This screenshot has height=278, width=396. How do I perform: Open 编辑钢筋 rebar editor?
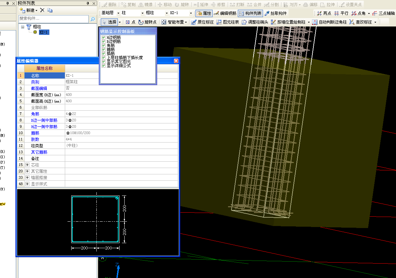[225, 13]
